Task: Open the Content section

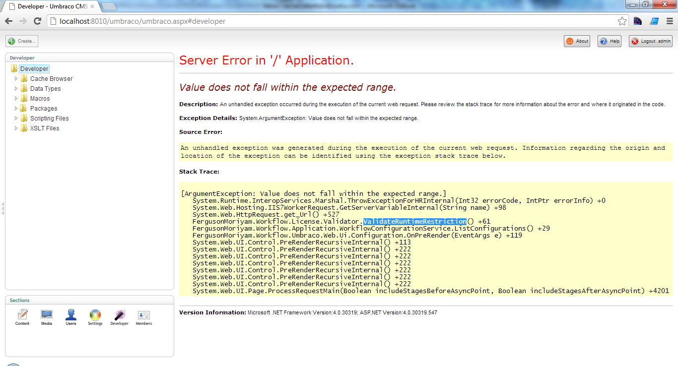Action: point(22,317)
